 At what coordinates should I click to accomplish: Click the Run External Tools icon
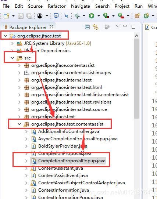coord(121,16)
